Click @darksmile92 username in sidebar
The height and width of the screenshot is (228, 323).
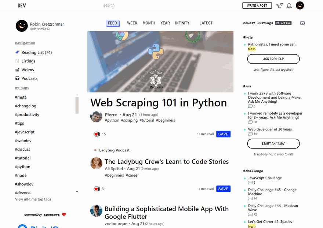click(40, 29)
